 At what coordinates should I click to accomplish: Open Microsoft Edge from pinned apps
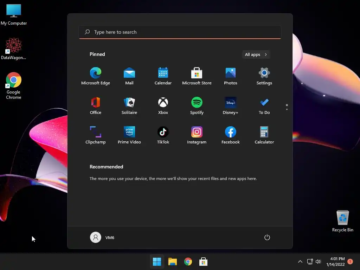(x=96, y=76)
